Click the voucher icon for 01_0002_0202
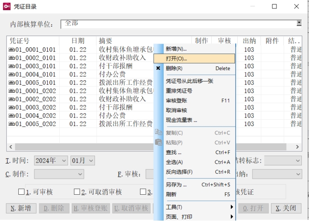Viewport: 309px width, 221px height. 12,99
